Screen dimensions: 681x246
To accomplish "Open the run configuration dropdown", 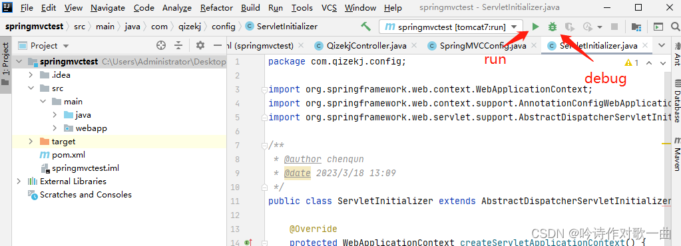I will [x=514, y=27].
